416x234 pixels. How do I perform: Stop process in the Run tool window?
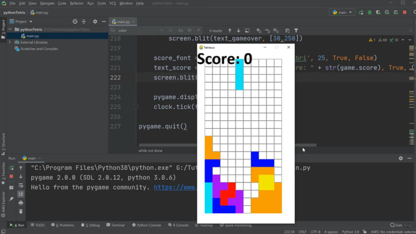12,177
